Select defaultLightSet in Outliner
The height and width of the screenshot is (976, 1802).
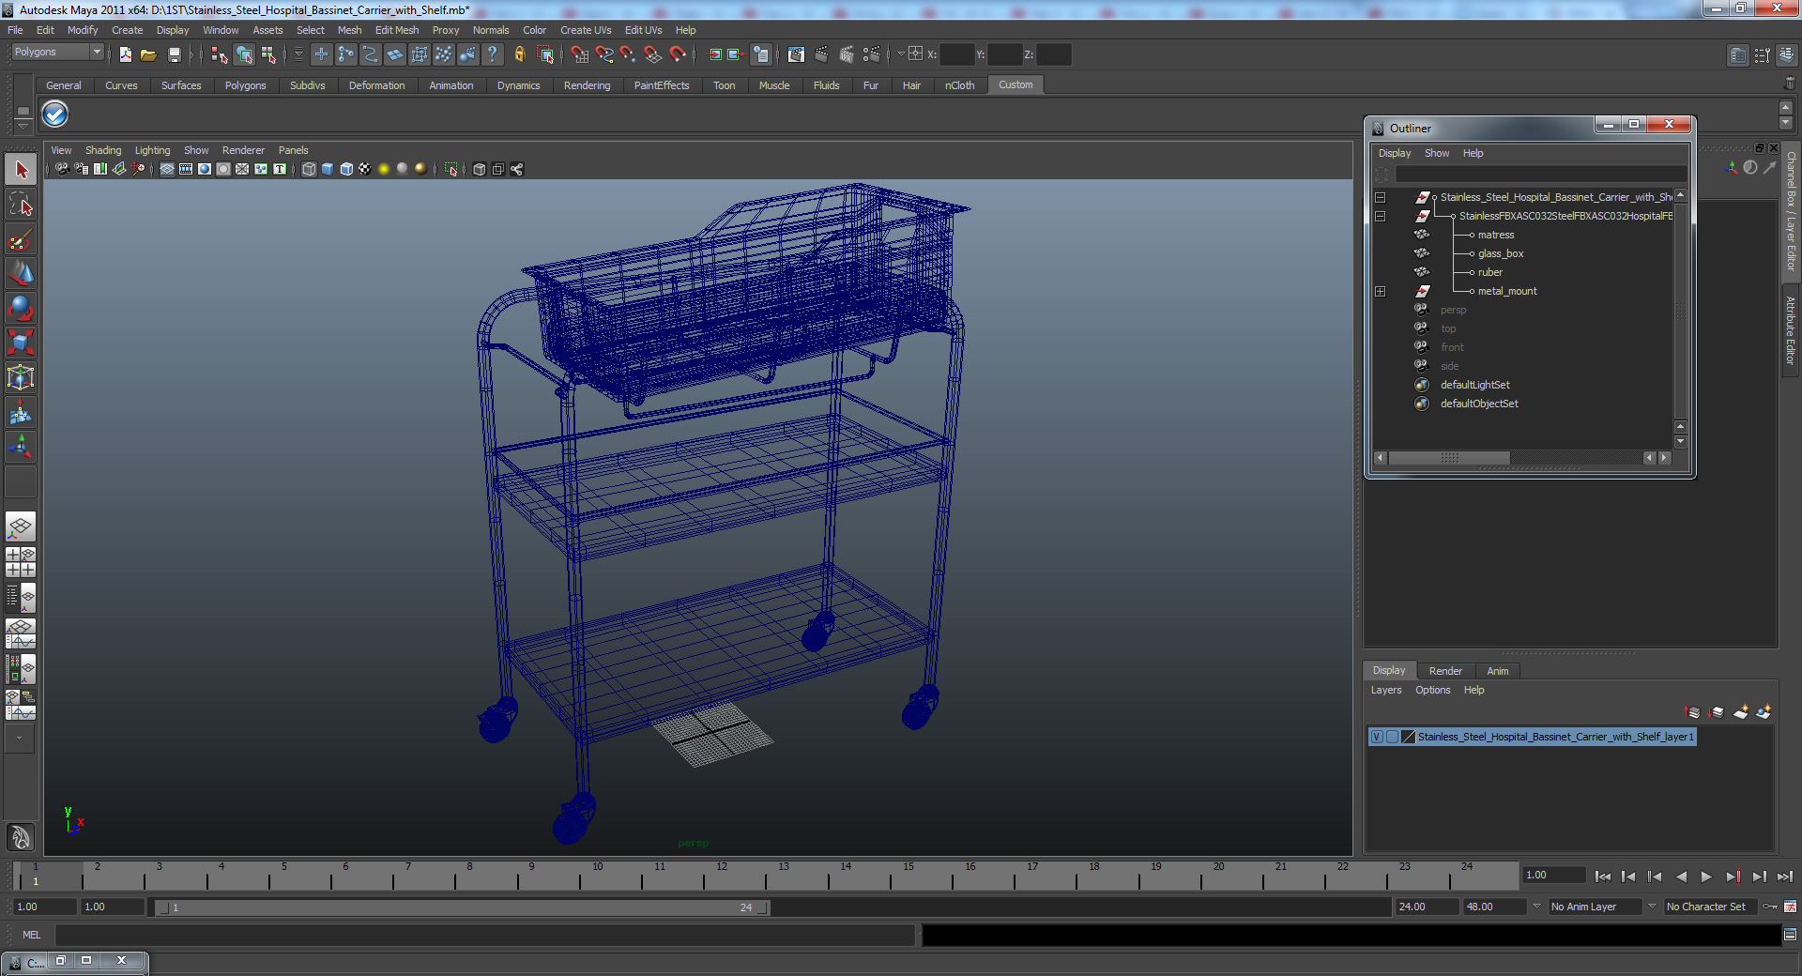coord(1474,385)
